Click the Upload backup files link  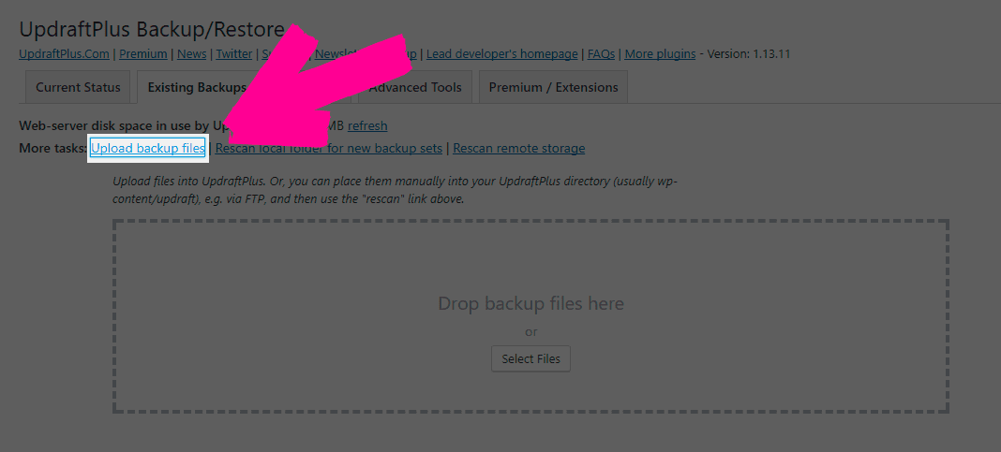[x=147, y=148]
